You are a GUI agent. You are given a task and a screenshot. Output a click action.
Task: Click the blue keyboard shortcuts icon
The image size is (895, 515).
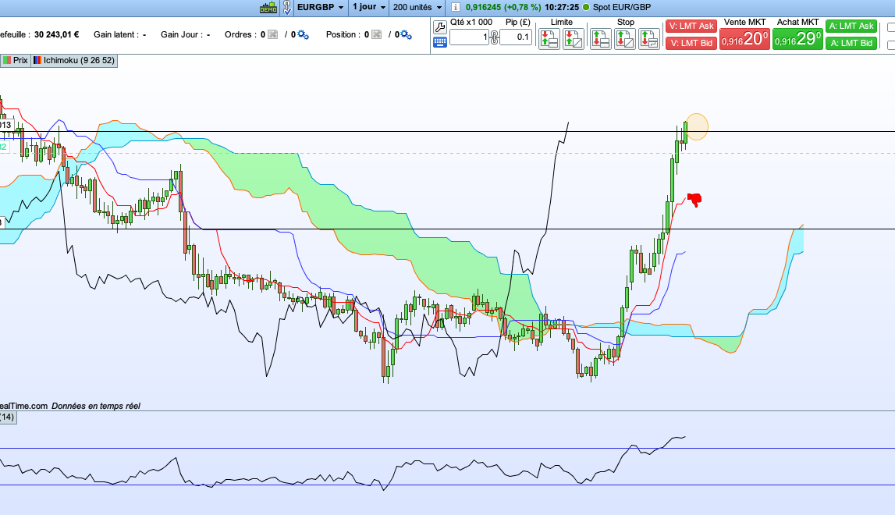pos(440,42)
